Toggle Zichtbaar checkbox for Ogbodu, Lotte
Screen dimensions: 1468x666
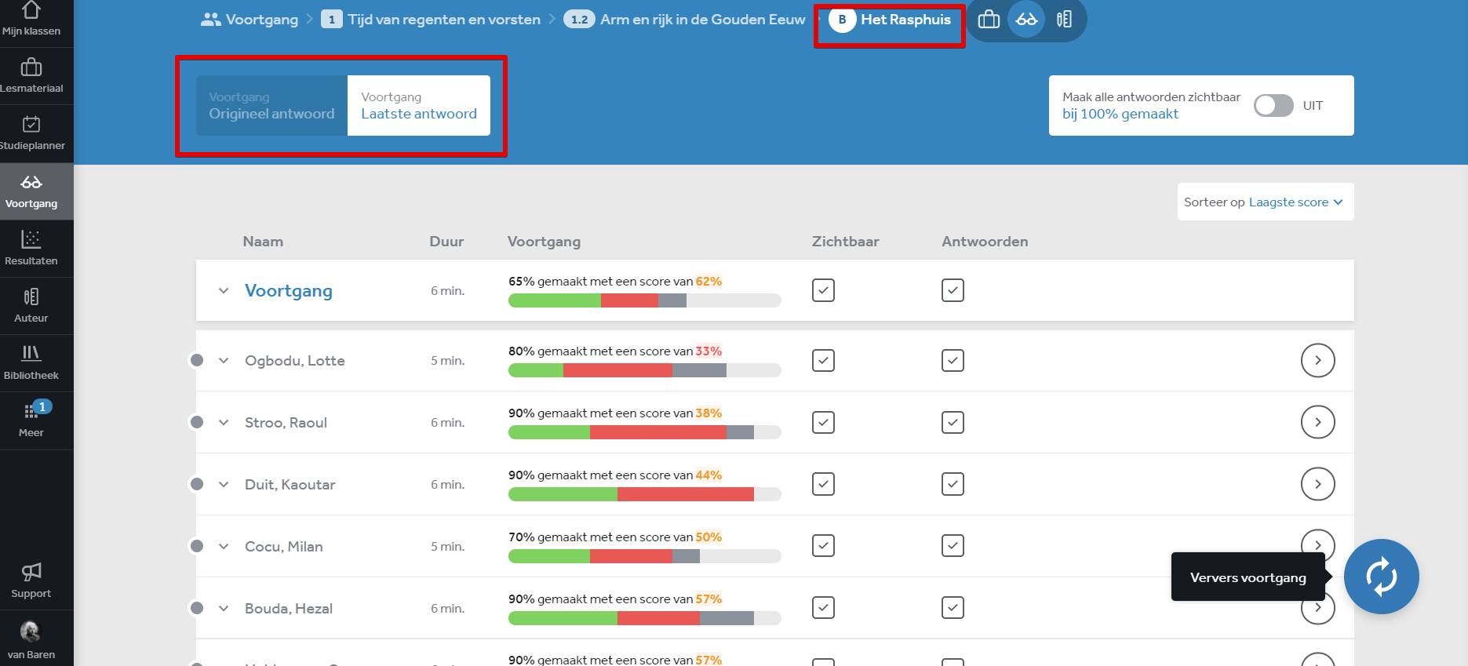[x=823, y=360]
